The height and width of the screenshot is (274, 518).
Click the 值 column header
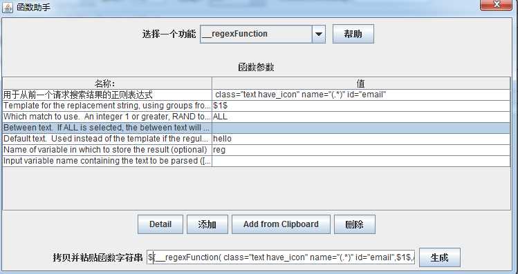click(x=361, y=84)
